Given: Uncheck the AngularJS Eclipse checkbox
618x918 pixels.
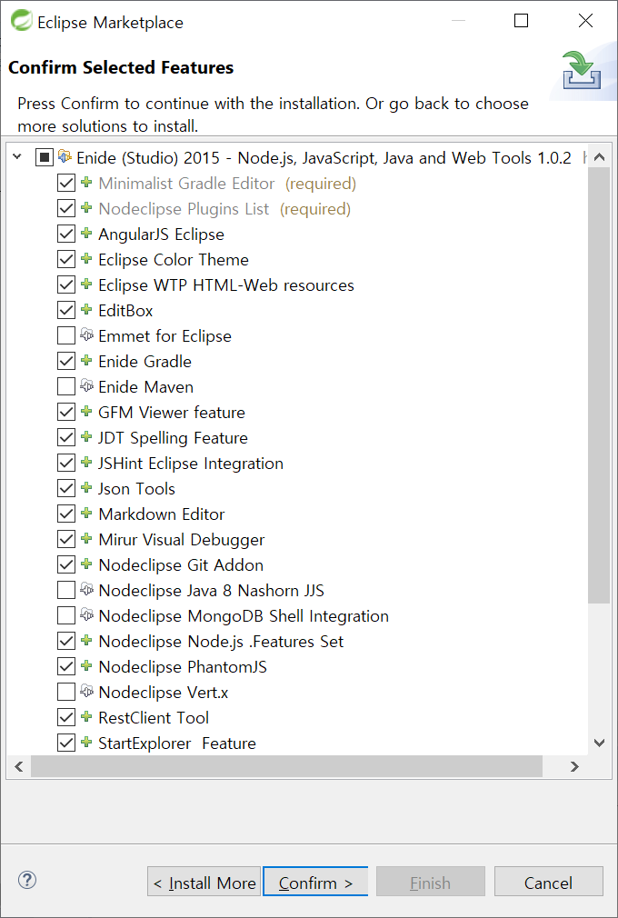Looking at the screenshot, I should [x=66, y=234].
